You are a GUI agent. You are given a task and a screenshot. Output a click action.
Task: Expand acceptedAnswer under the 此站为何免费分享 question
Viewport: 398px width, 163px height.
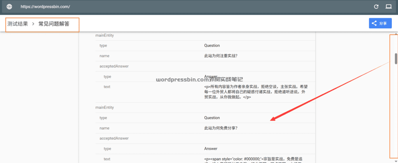pyautogui.click(x=114, y=138)
